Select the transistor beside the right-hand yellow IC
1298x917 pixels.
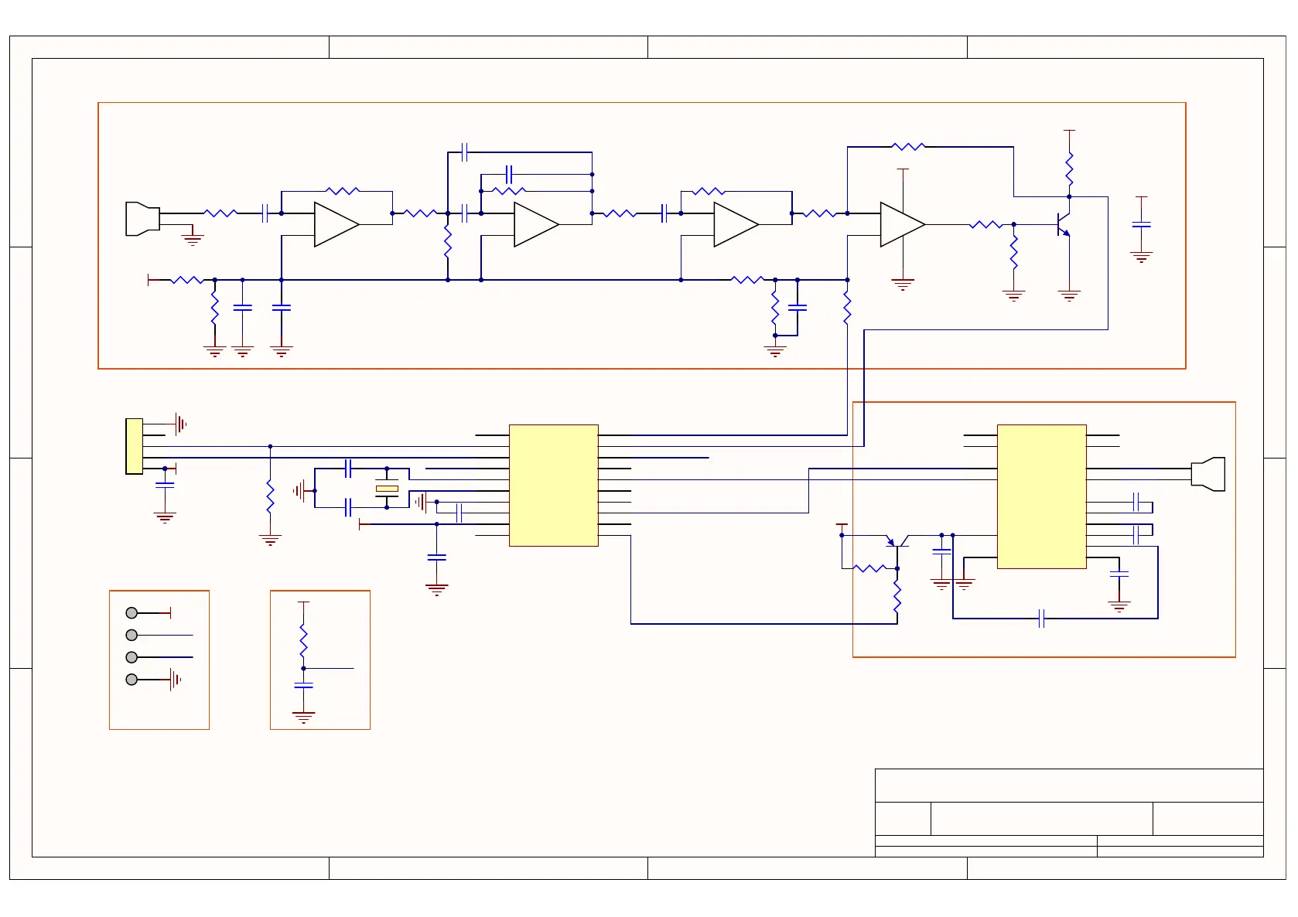(x=897, y=540)
